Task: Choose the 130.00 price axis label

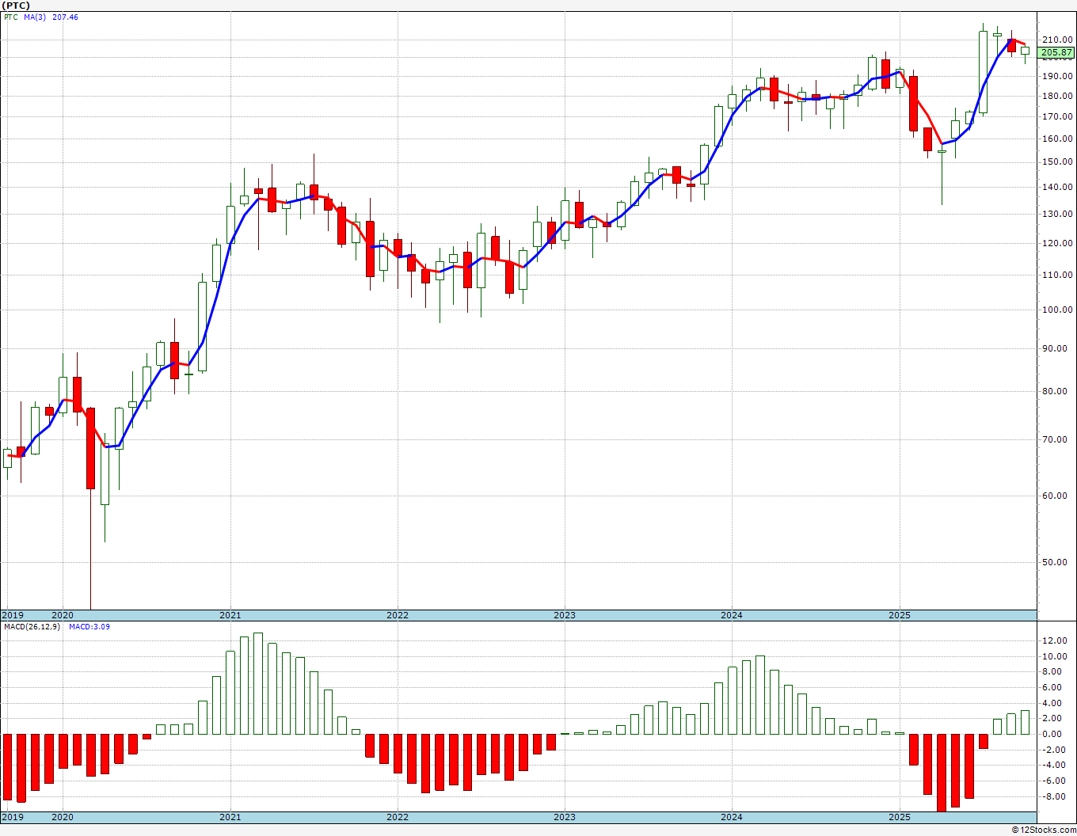Action: pos(1058,215)
